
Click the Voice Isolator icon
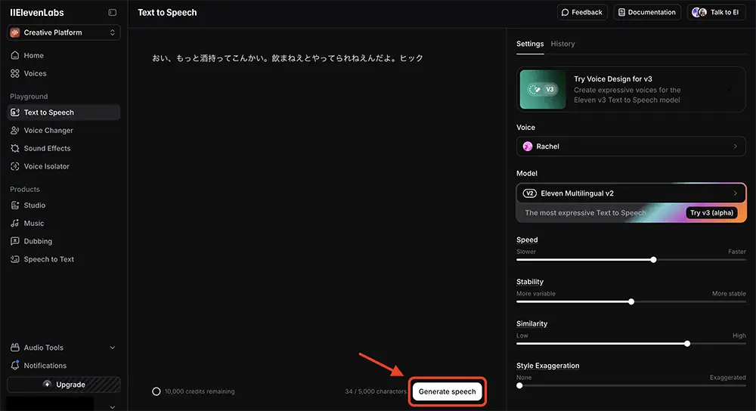[15, 166]
